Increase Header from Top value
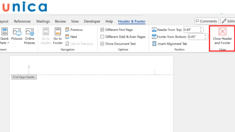 tap(201, 28)
